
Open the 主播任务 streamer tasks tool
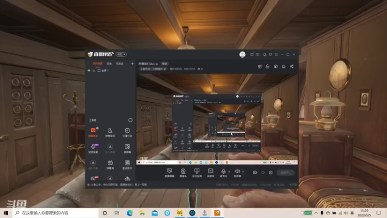pos(127,132)
